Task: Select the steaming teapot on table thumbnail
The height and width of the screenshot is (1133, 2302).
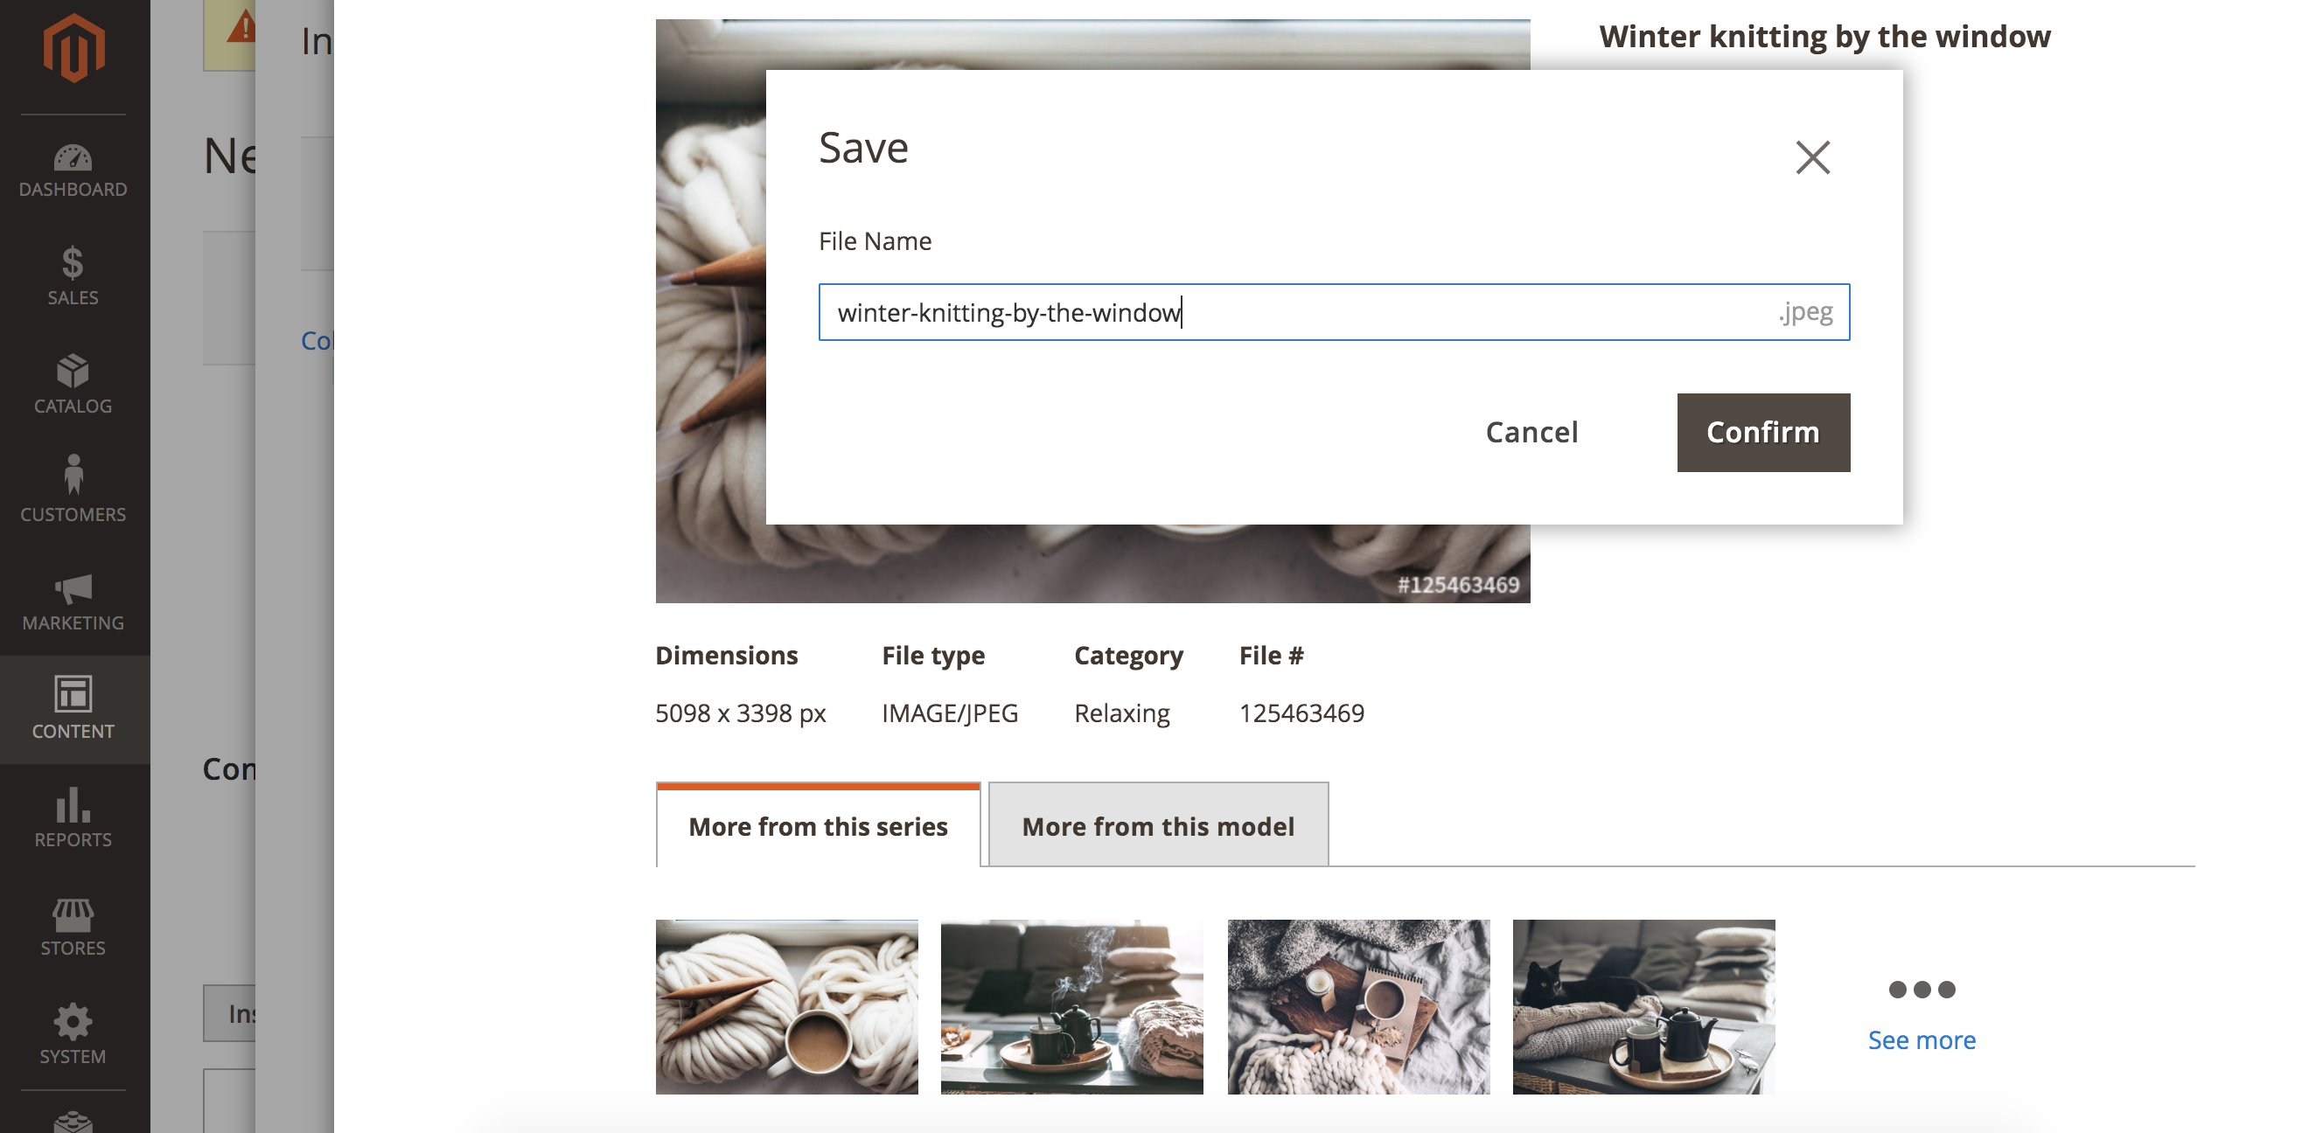Action: (x=1071, y=1006)
